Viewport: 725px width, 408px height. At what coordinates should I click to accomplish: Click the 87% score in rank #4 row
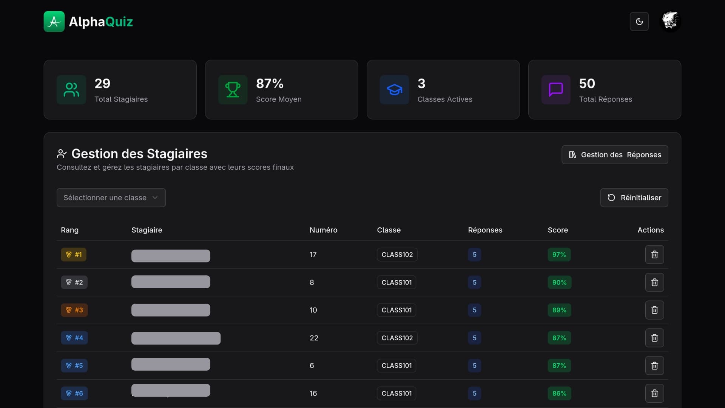pos(559,338)
